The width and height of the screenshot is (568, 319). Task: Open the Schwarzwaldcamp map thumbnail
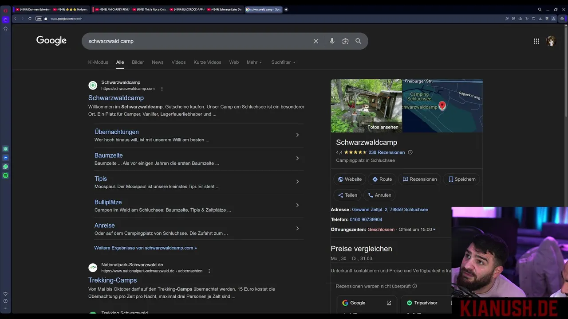tap(442, 106)
